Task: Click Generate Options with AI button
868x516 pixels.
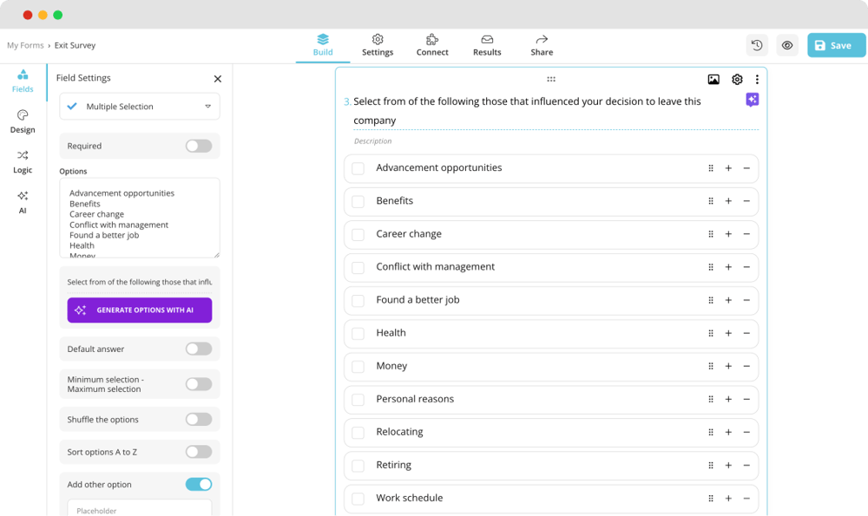Action: (140, 310)
